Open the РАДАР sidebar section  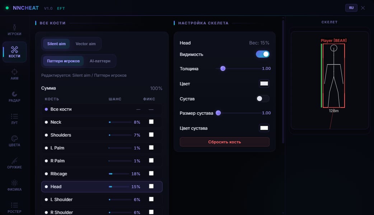14,96
